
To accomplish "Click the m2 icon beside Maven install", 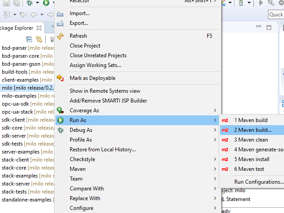I will pos(225,159).
